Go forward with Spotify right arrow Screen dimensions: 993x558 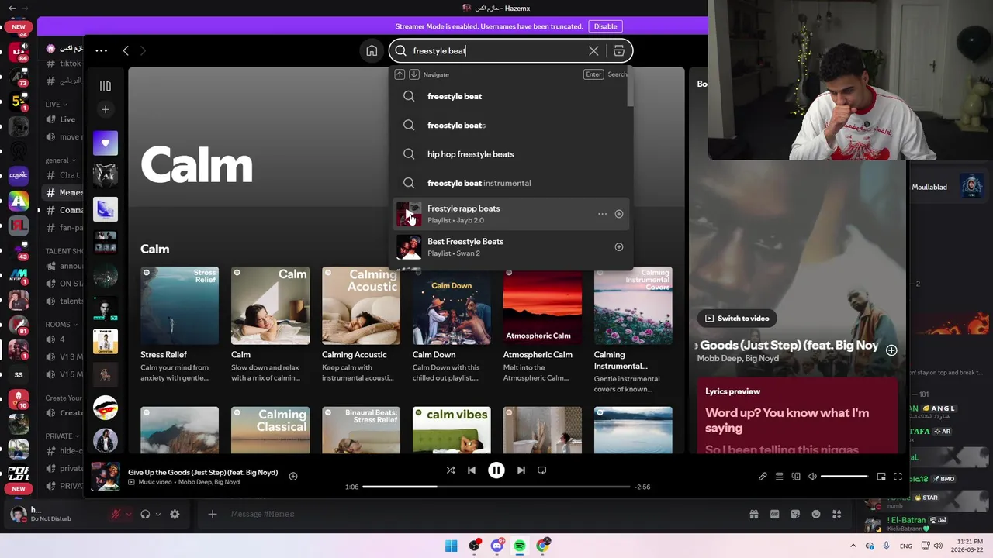coord(144,50)
